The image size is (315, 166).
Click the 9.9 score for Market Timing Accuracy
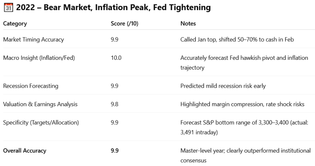(115, 40)
